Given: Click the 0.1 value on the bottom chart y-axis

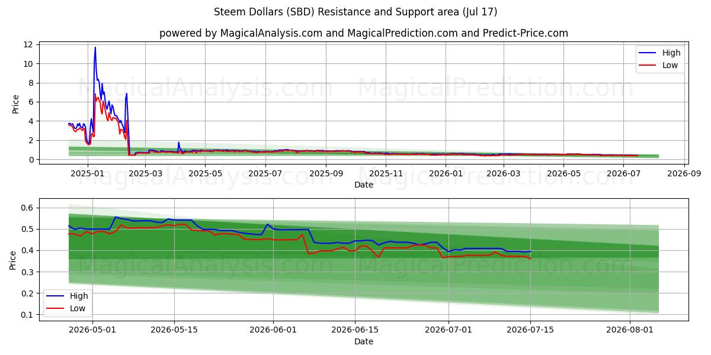Looking at the screenshot, I should pyautogui.click(x=27, y=315).
